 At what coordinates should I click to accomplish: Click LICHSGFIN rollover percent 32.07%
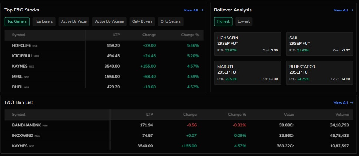coord(231,50)
